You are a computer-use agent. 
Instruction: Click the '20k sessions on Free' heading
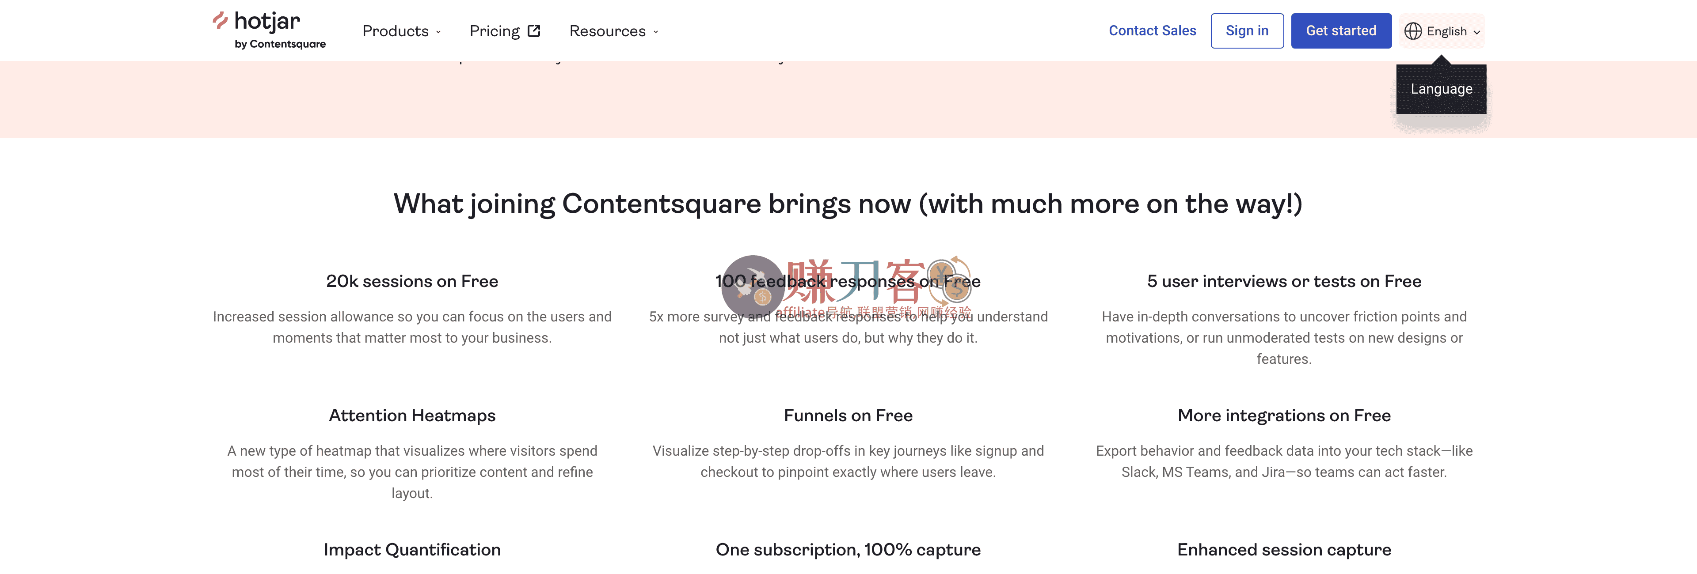(412, 281)
